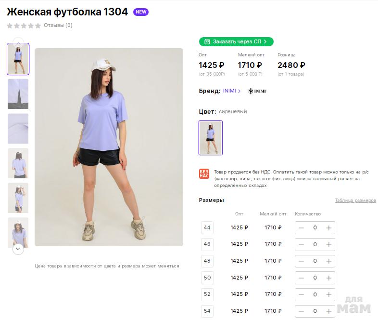Viewport: 378px width, 320px height.
Task: Select the size 44 label
Action: pyautogui.click(x=207, y=228)
